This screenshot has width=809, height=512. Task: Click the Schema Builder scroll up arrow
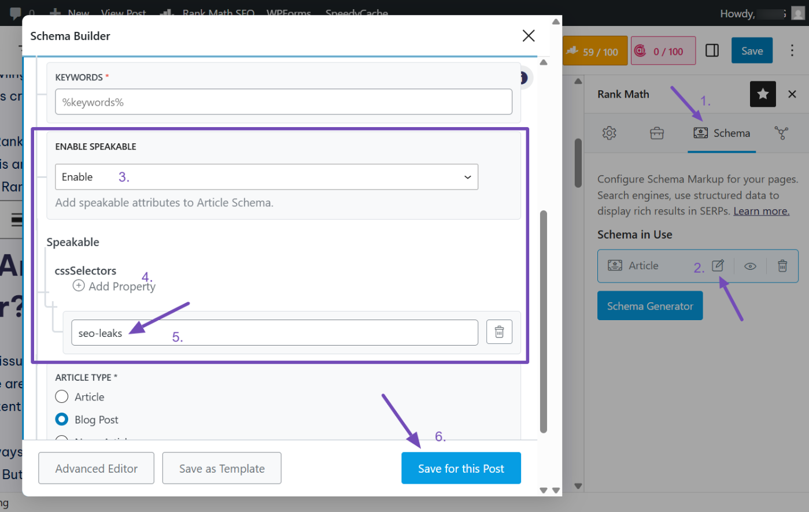544,62
